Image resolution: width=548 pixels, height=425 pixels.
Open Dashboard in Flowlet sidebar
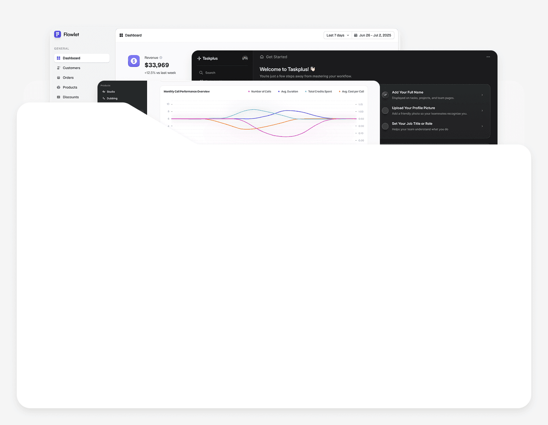82,58
